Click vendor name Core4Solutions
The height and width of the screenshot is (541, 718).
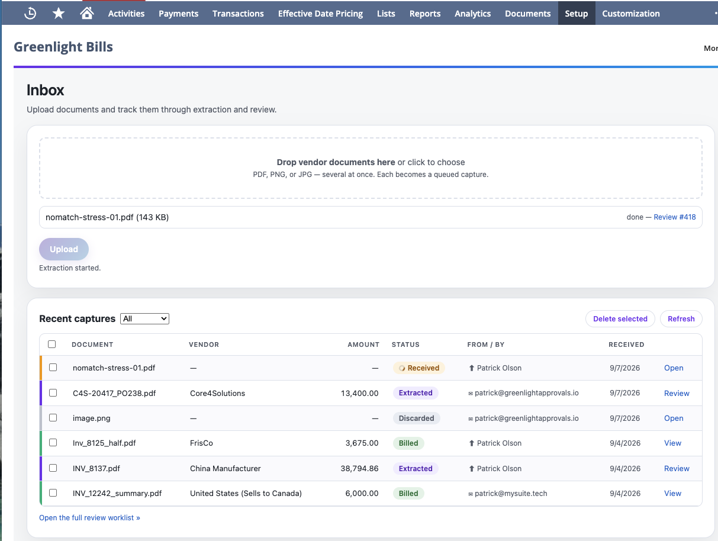click(x=217, y=393)
